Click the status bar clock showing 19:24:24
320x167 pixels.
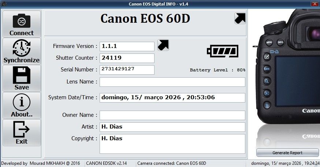285,163
